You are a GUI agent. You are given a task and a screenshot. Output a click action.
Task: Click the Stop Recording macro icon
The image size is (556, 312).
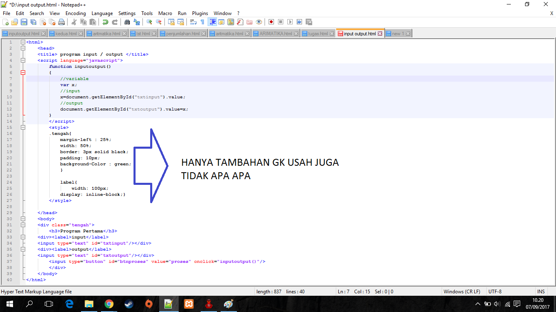coord(280,22)
